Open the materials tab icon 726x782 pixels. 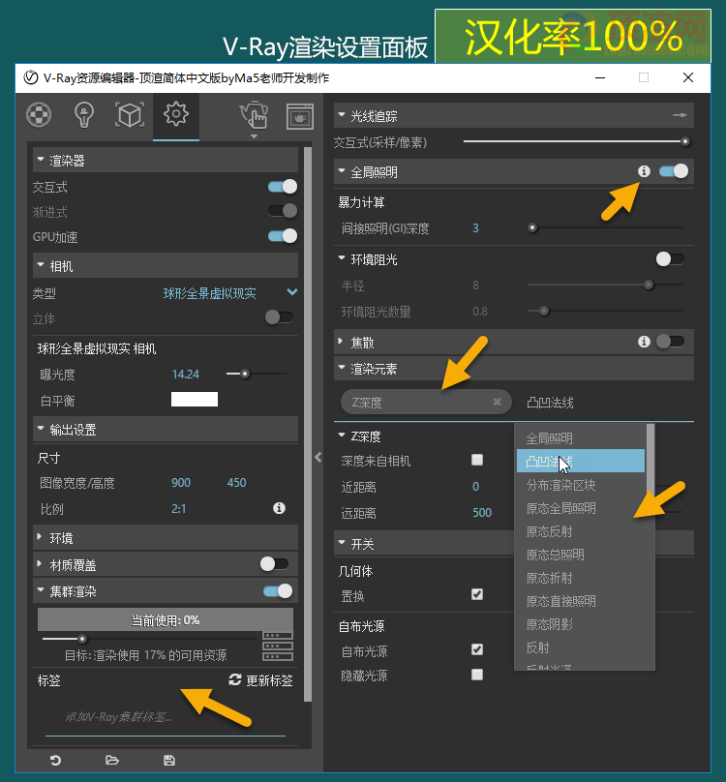point(39,115)
